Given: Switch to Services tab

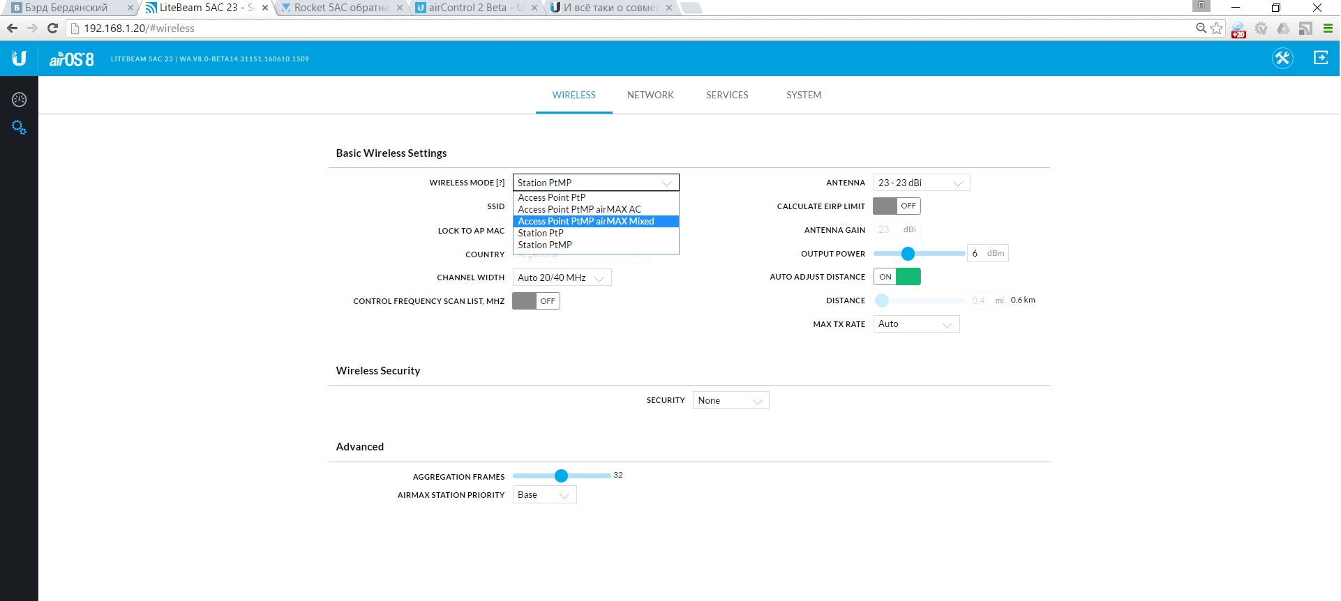Looking at the screenshot, I should (727, 95).
